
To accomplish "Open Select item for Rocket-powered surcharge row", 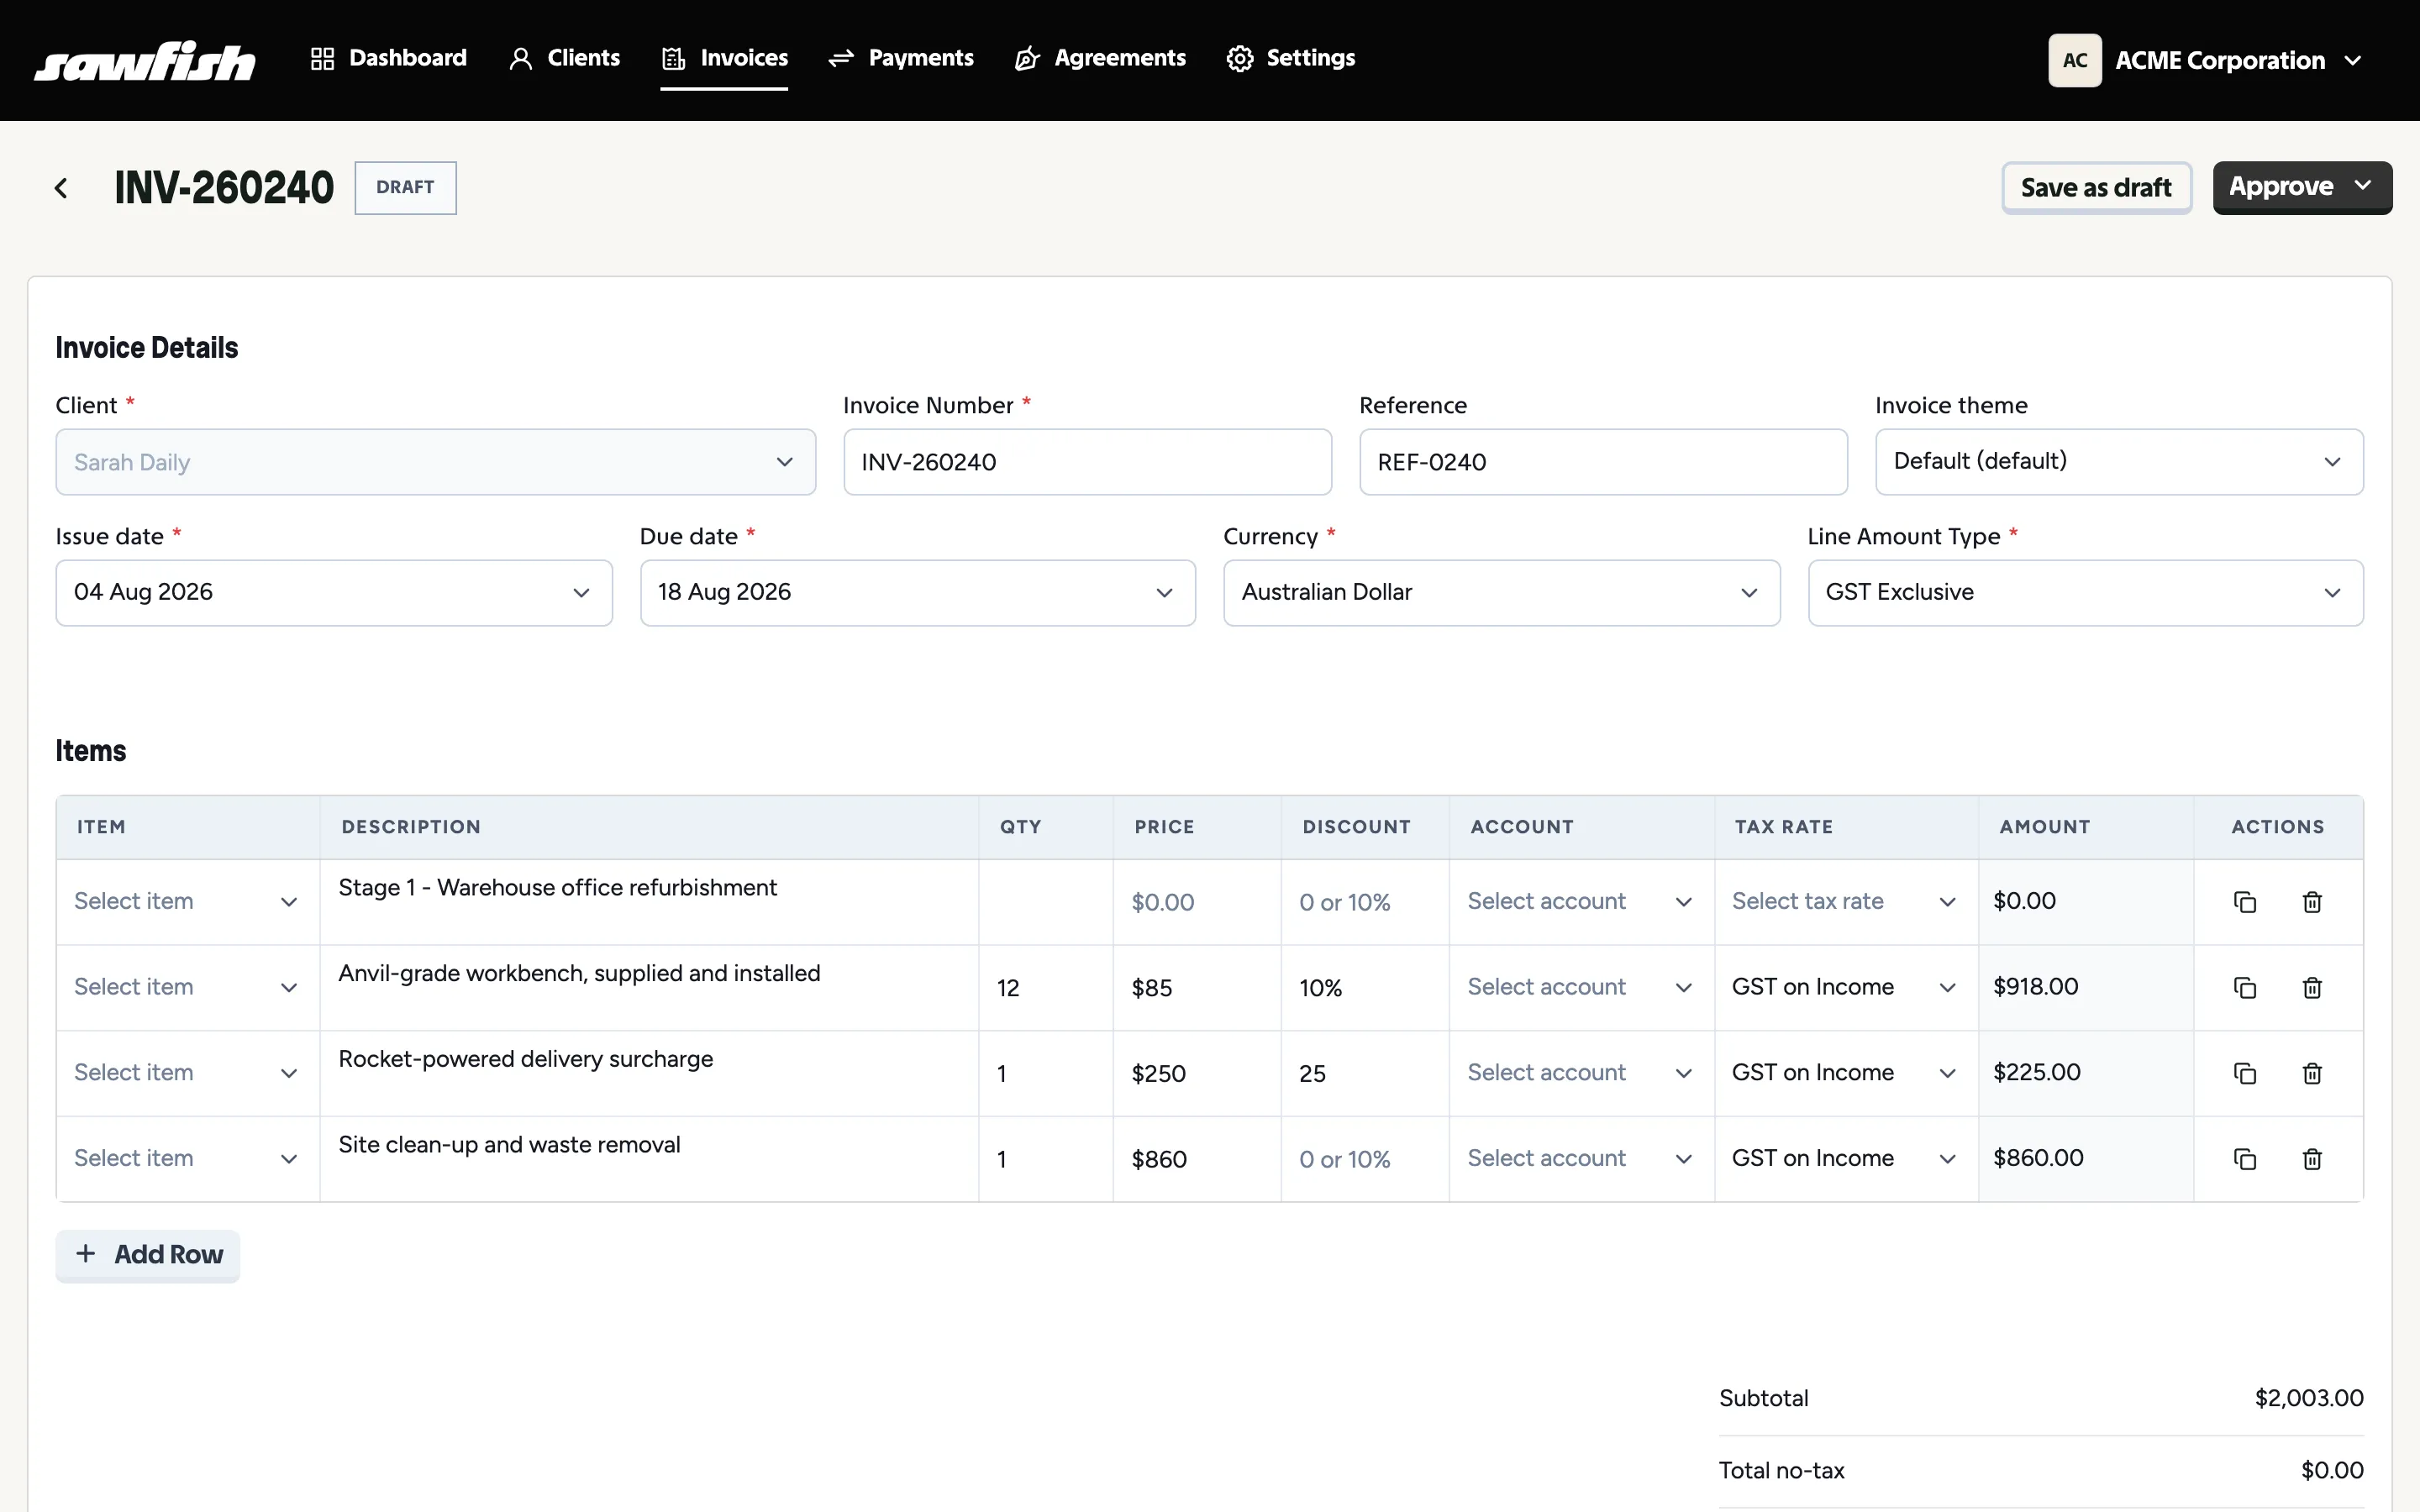I will click(x=187, y=1073).
